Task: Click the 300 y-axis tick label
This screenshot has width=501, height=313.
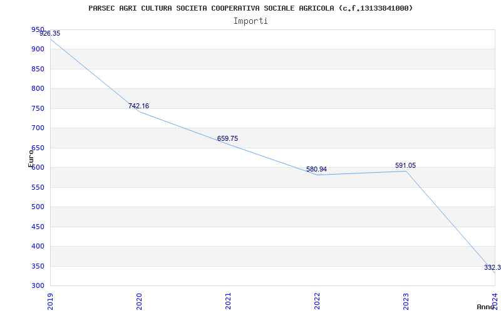Action: point(38,286)
